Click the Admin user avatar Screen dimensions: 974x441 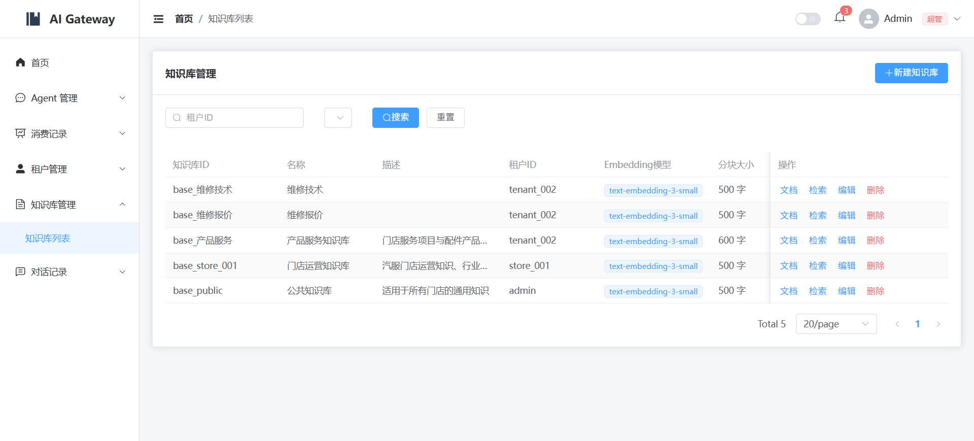tap(868, 19)
